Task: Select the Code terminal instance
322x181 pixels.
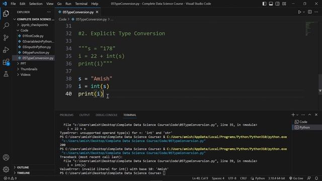Action: click(307, 122)
